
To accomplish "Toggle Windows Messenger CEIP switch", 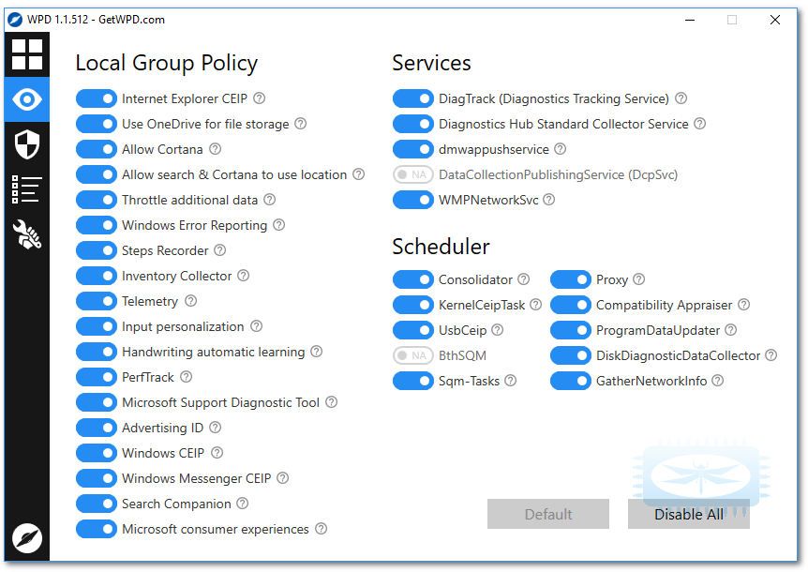I will tap(97, 478).
